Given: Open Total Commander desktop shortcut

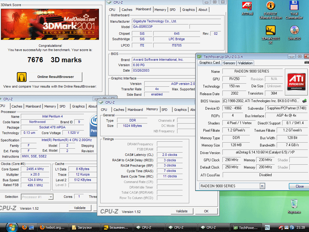Looking at the screenshot, I should coord(294,10).
